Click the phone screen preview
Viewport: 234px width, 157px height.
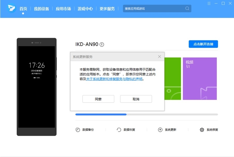click(37, 87)
